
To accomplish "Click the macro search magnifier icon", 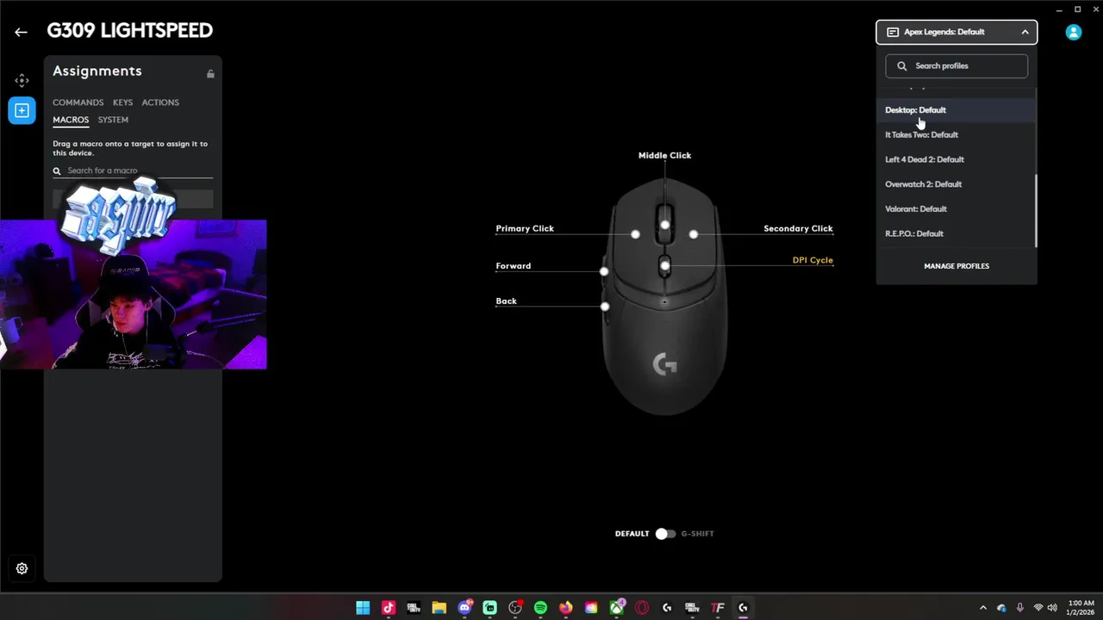I will [57, 170].
